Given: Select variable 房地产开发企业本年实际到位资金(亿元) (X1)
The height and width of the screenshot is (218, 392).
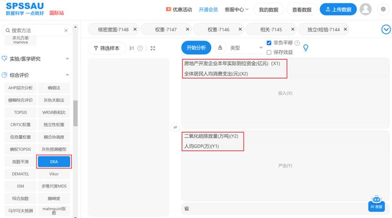Looking at the screenshot, I should pos(232,64).
